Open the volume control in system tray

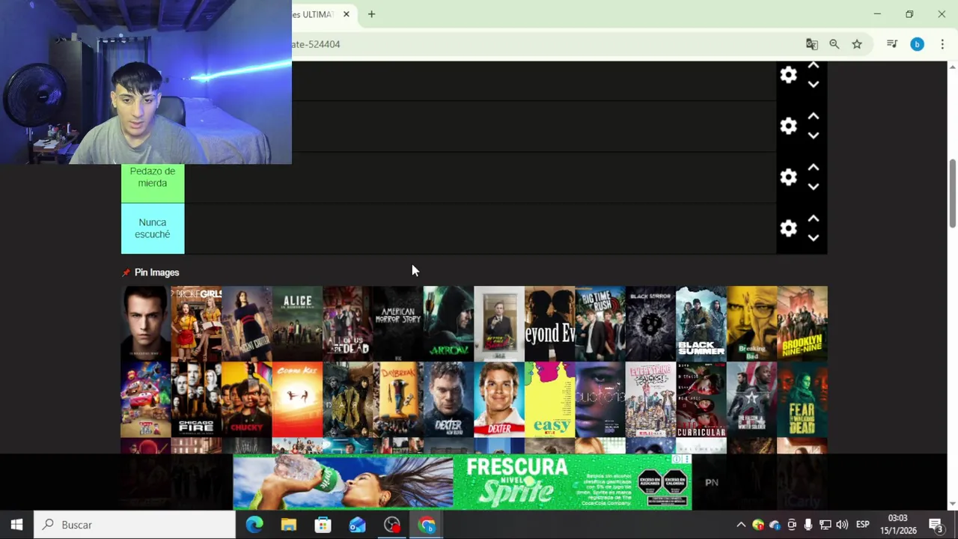coord(842,525)
